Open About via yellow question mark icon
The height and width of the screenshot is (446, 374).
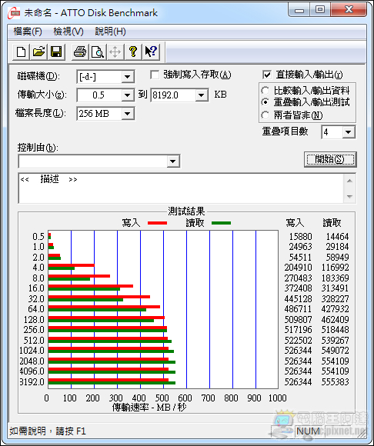tap(133, 52)
